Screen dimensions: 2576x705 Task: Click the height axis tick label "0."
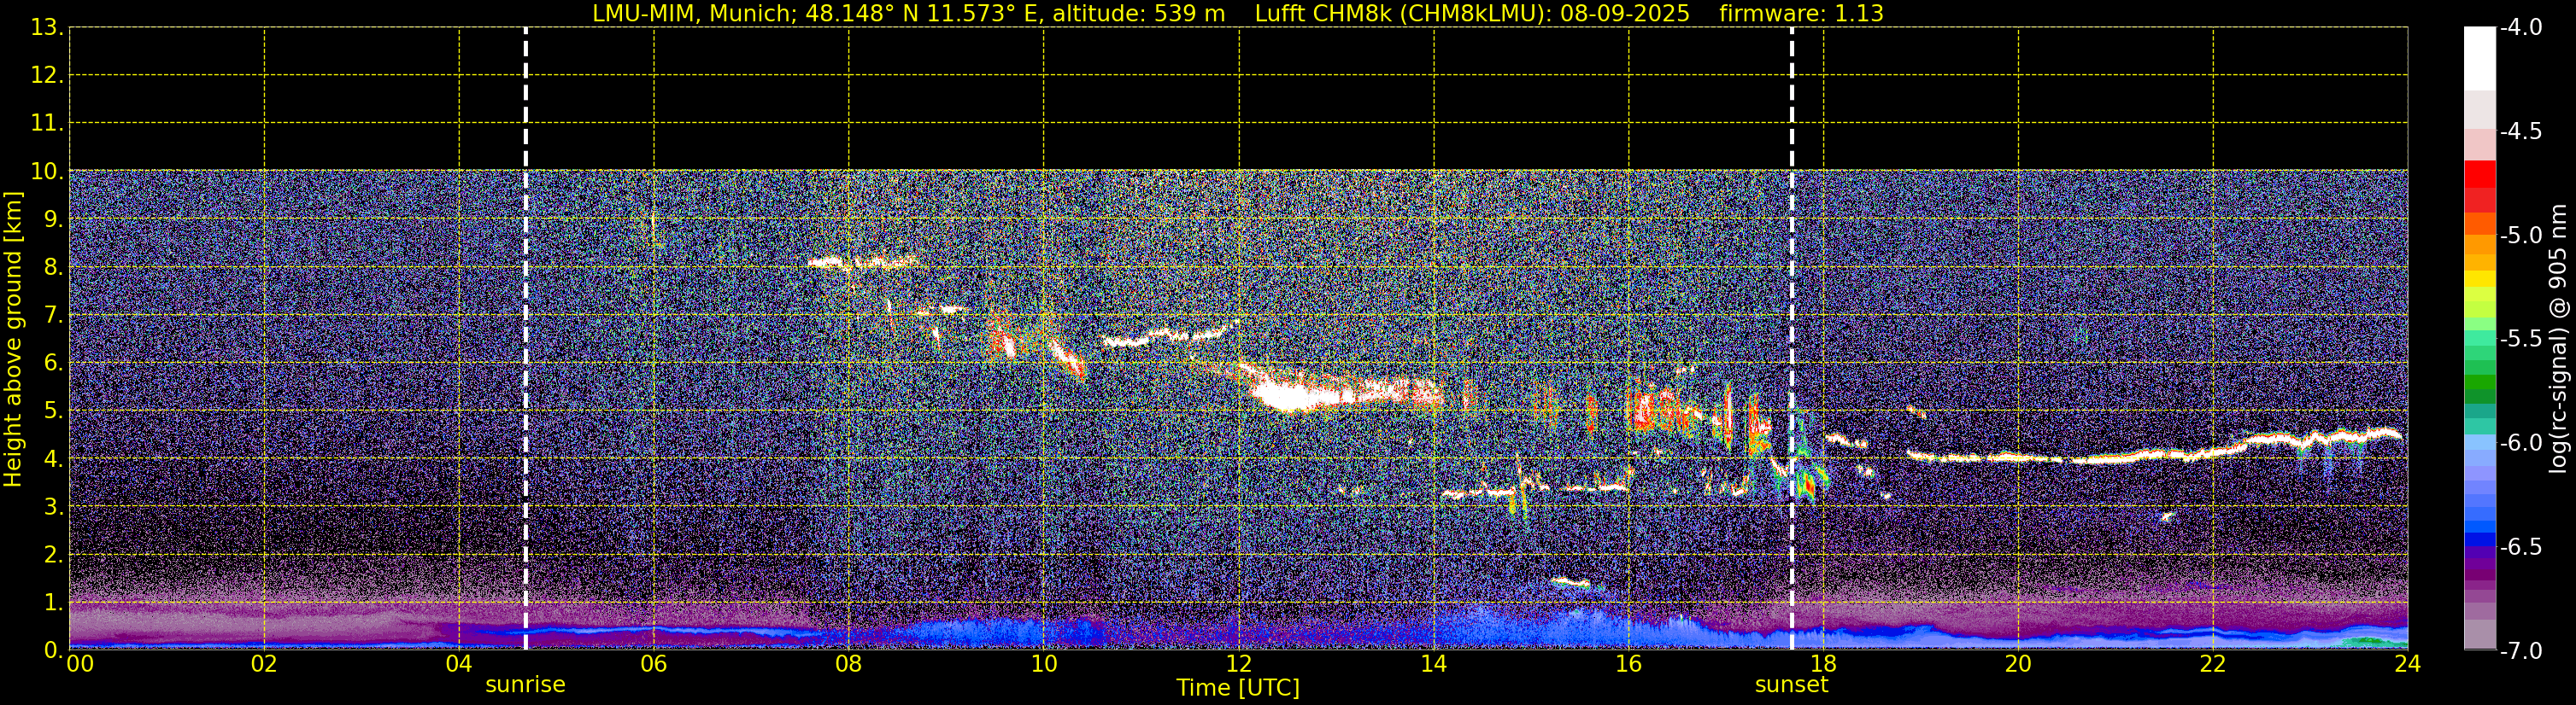(52, 650)
